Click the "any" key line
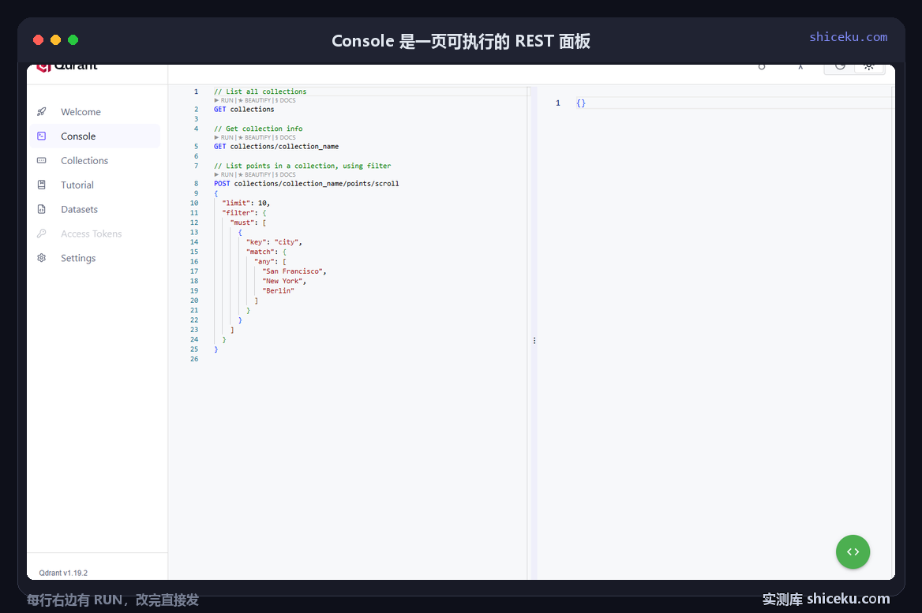This screenshot has width=922, height=613. [x=271, y=262]
